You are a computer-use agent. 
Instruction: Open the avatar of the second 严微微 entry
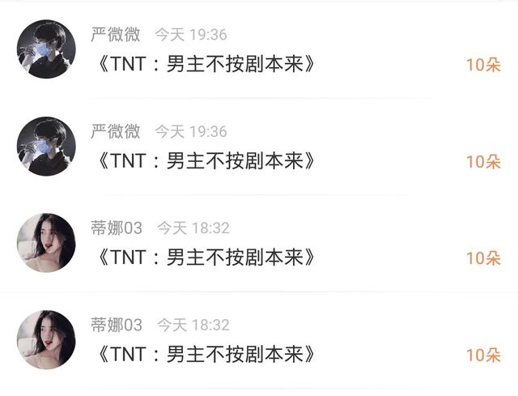[46, 146]
